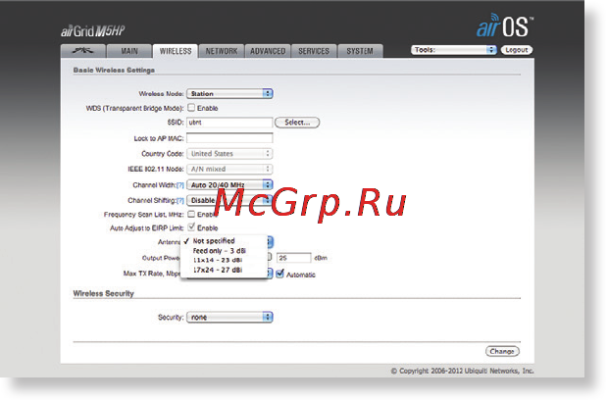The width and height of the screenshot is (608, 402).
Task: Open the Security dropdown
Action: point(229,317)
